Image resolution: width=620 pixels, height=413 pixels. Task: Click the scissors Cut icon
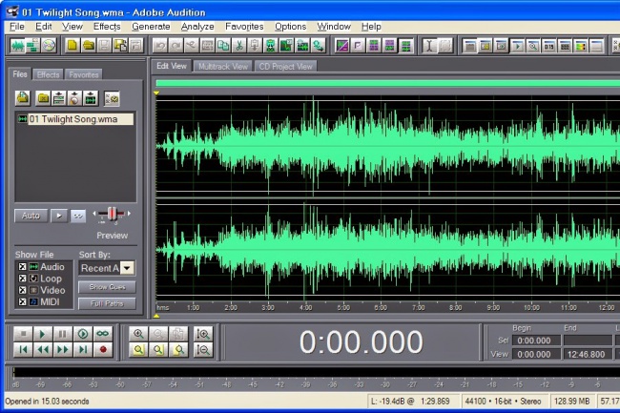click(x=238, y=46)
